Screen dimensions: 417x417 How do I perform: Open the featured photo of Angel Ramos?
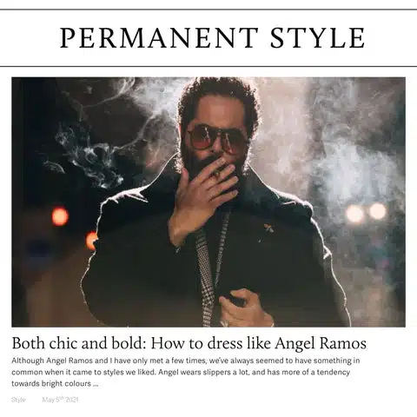(x=208, y=202)
